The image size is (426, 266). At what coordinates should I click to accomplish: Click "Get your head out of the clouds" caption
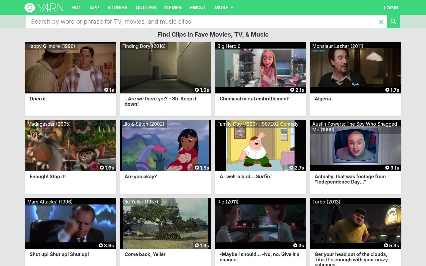pos(351,259)
